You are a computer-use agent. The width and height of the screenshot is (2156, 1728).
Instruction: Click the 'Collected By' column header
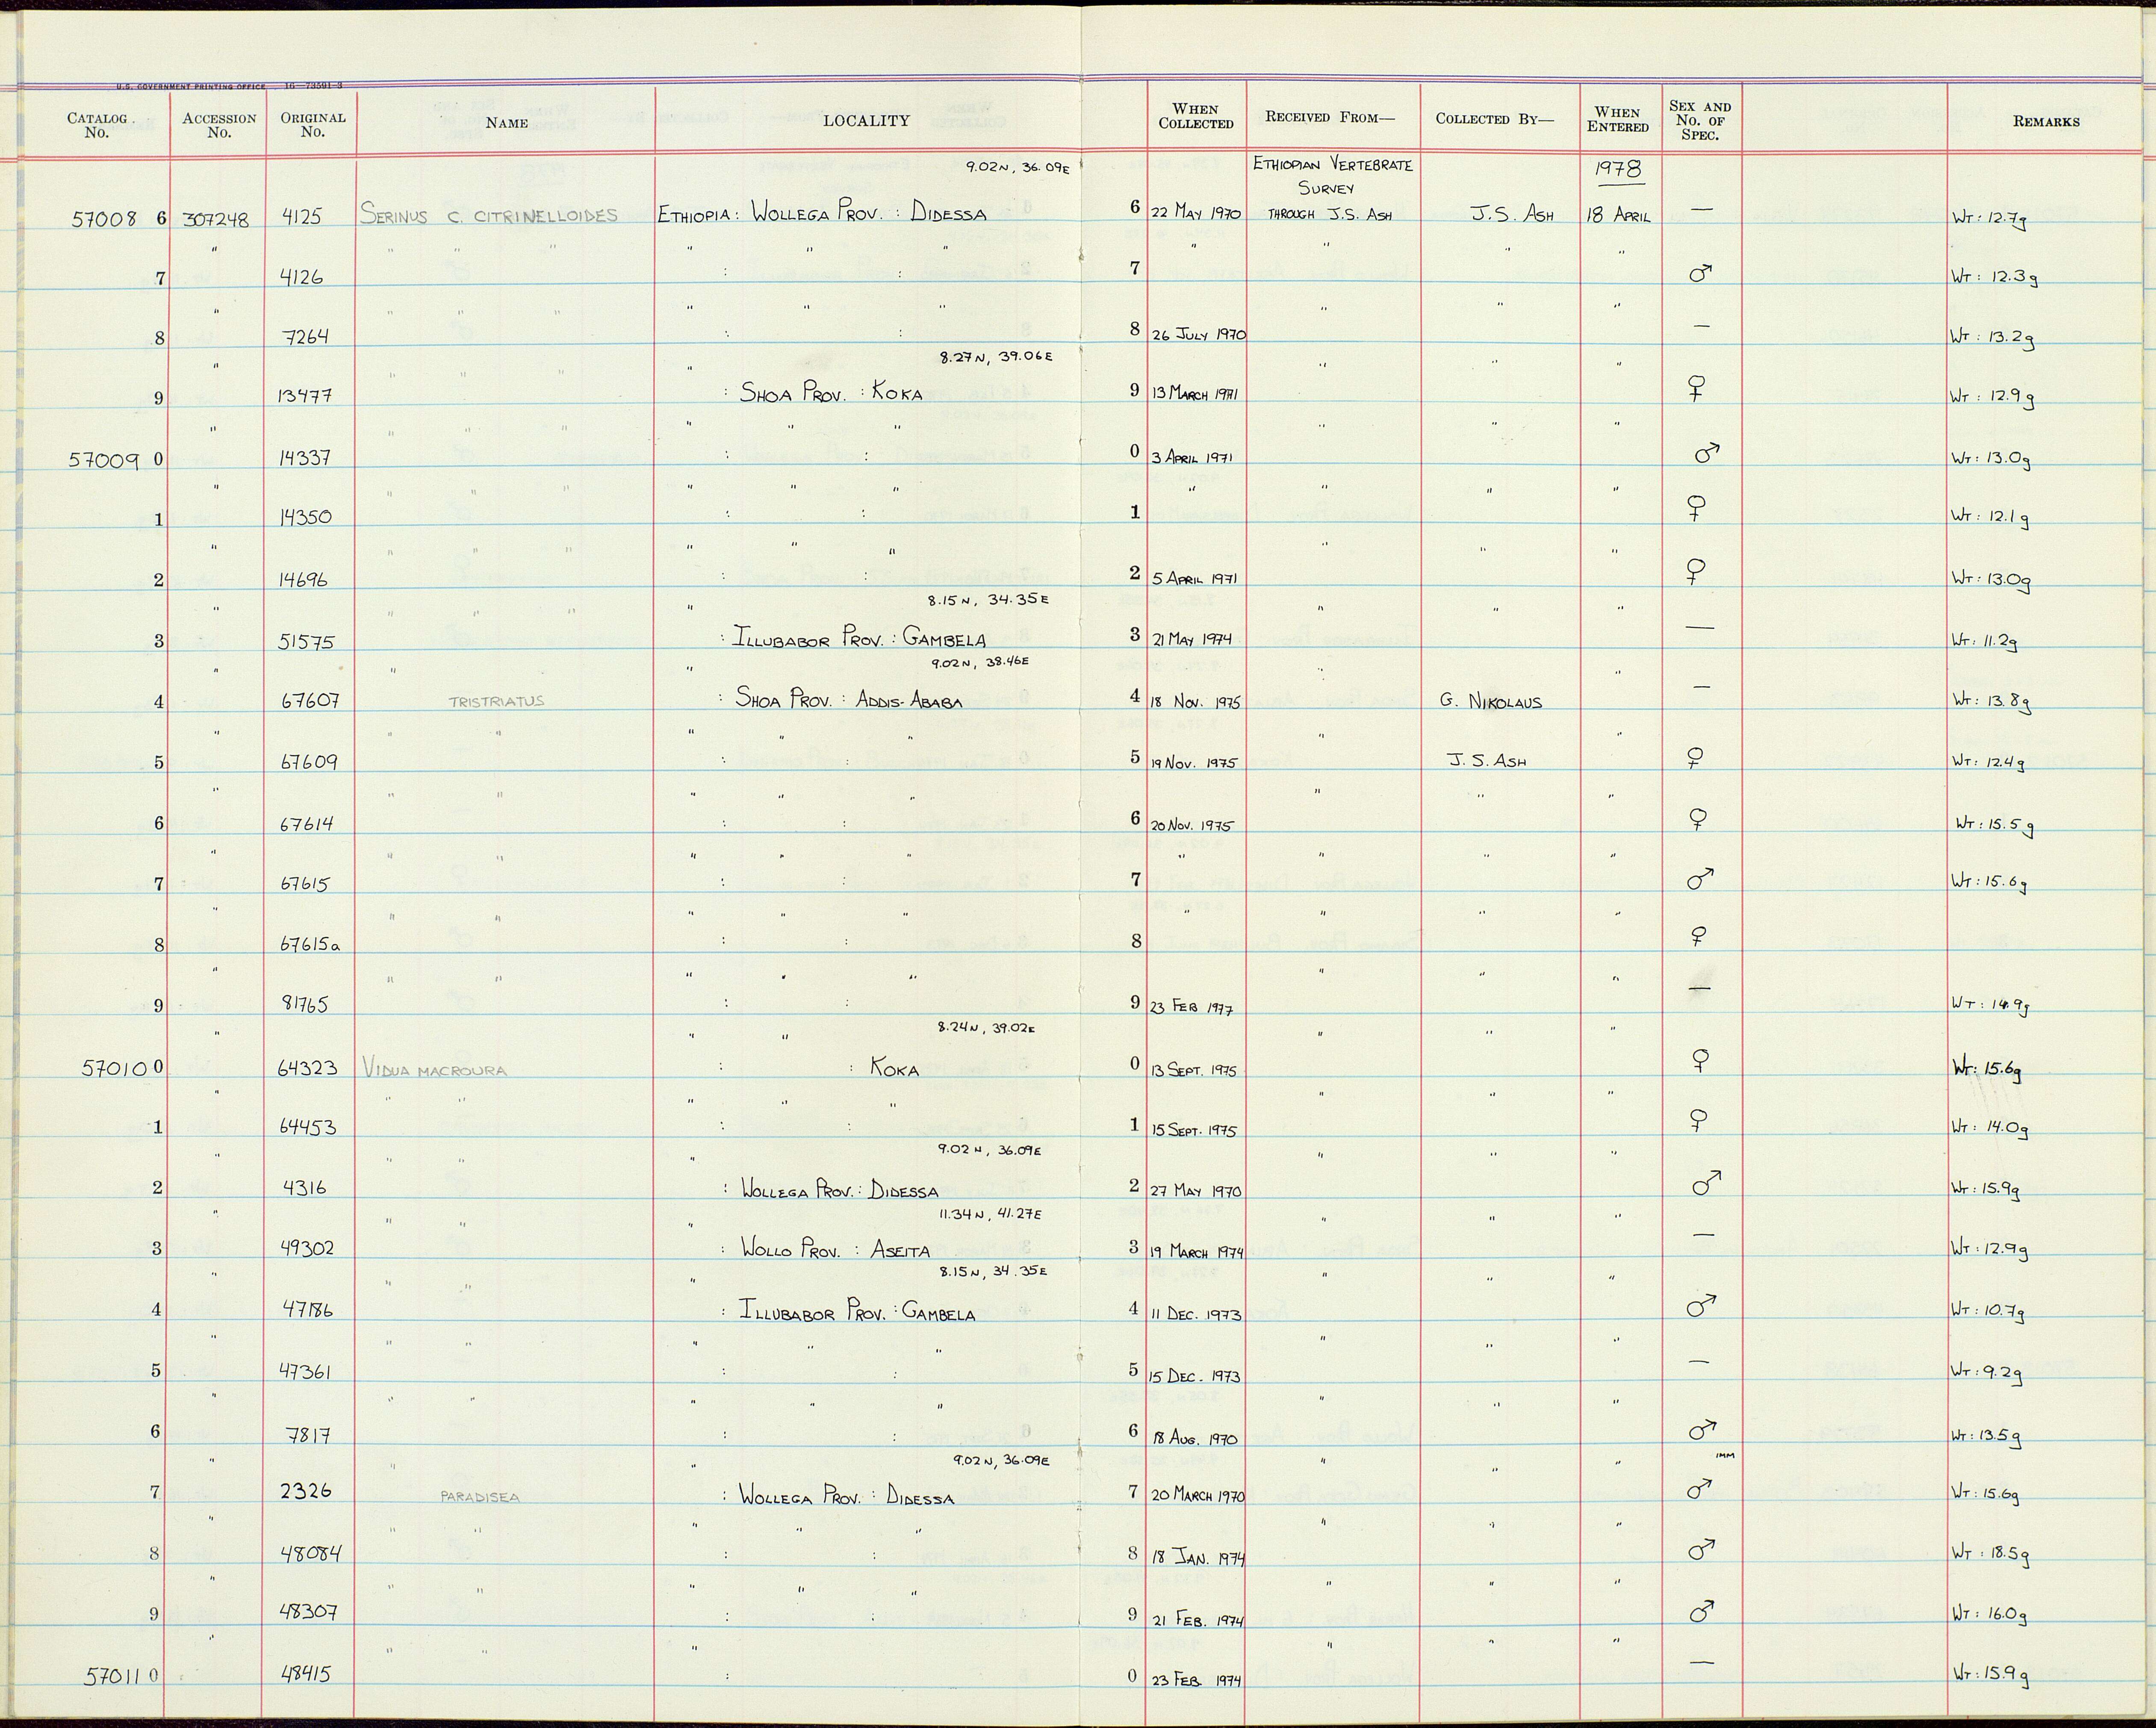(1494, 118)
